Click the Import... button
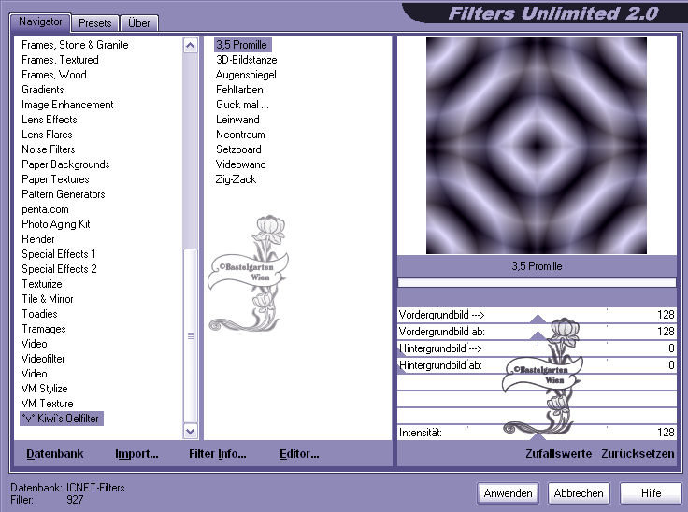688x512 pixels. [136, 454]
